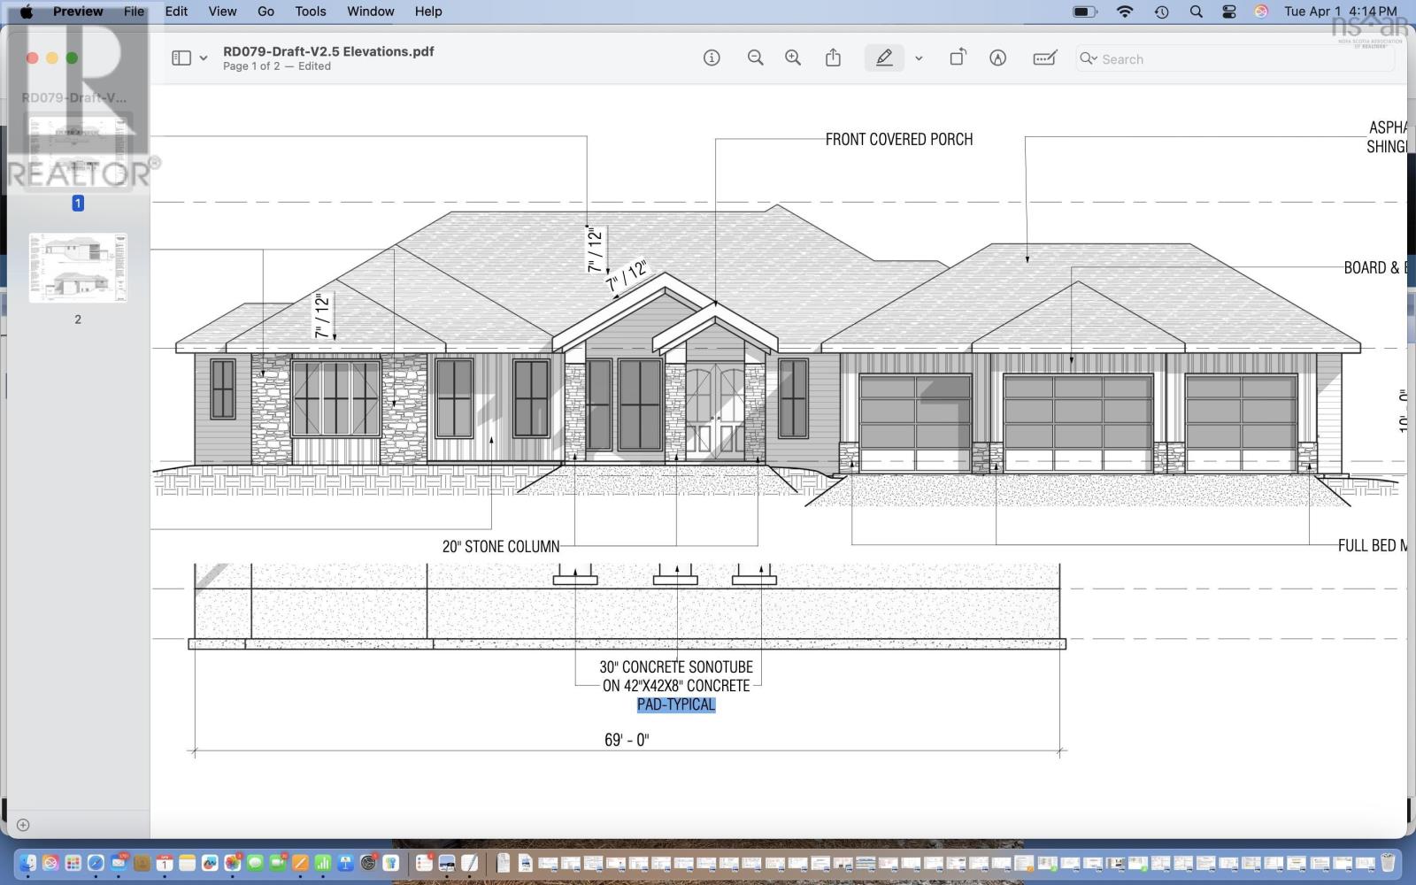Open the Edit menu
The height and width of the screenshot is (885, 1416).
tap(176, 12)
